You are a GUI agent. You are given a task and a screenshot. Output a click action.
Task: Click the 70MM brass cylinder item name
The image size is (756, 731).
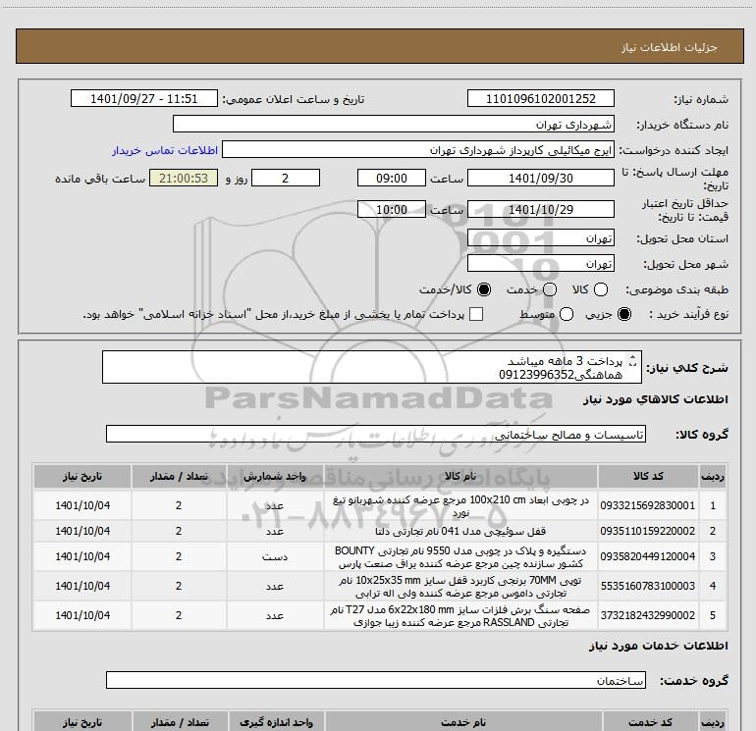[460, 586]
